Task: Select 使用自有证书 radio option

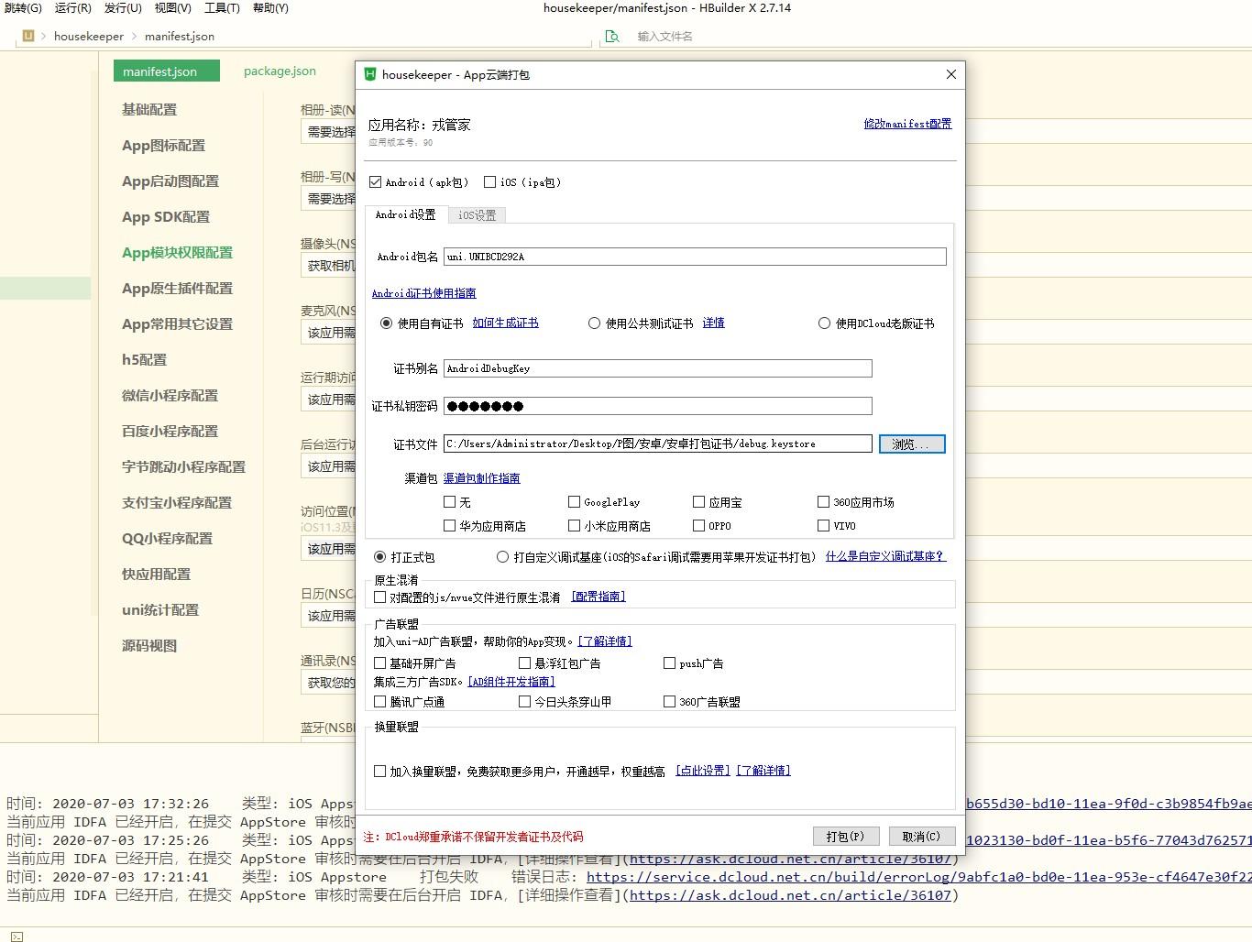Action: point(386,323)
